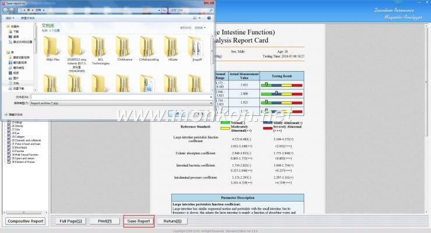
Task: Select the highlighted Documents library item
Action: [x=14, y=83]
